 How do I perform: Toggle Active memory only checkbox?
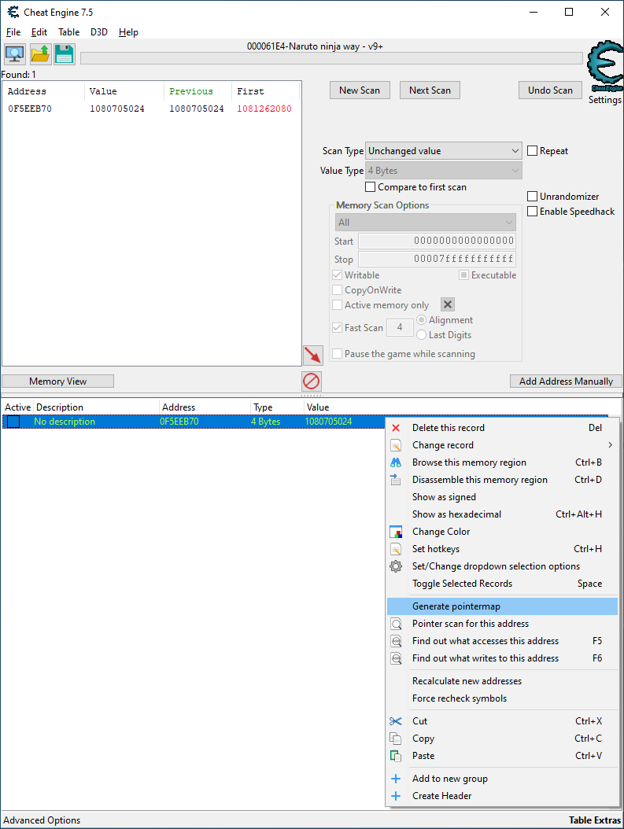click(x=337, y=305)
